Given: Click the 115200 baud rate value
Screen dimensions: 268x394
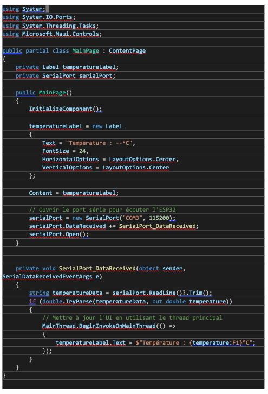Looking at the screenshot, I should (159, 218).
